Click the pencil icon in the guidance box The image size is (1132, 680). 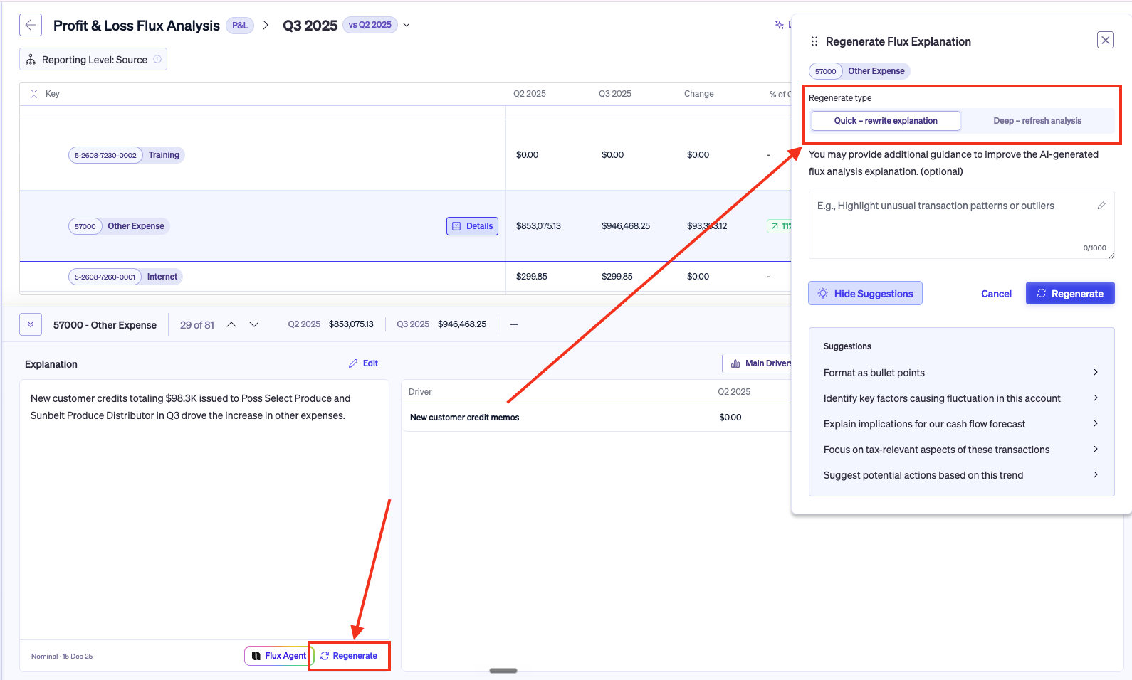point(1101,205)
